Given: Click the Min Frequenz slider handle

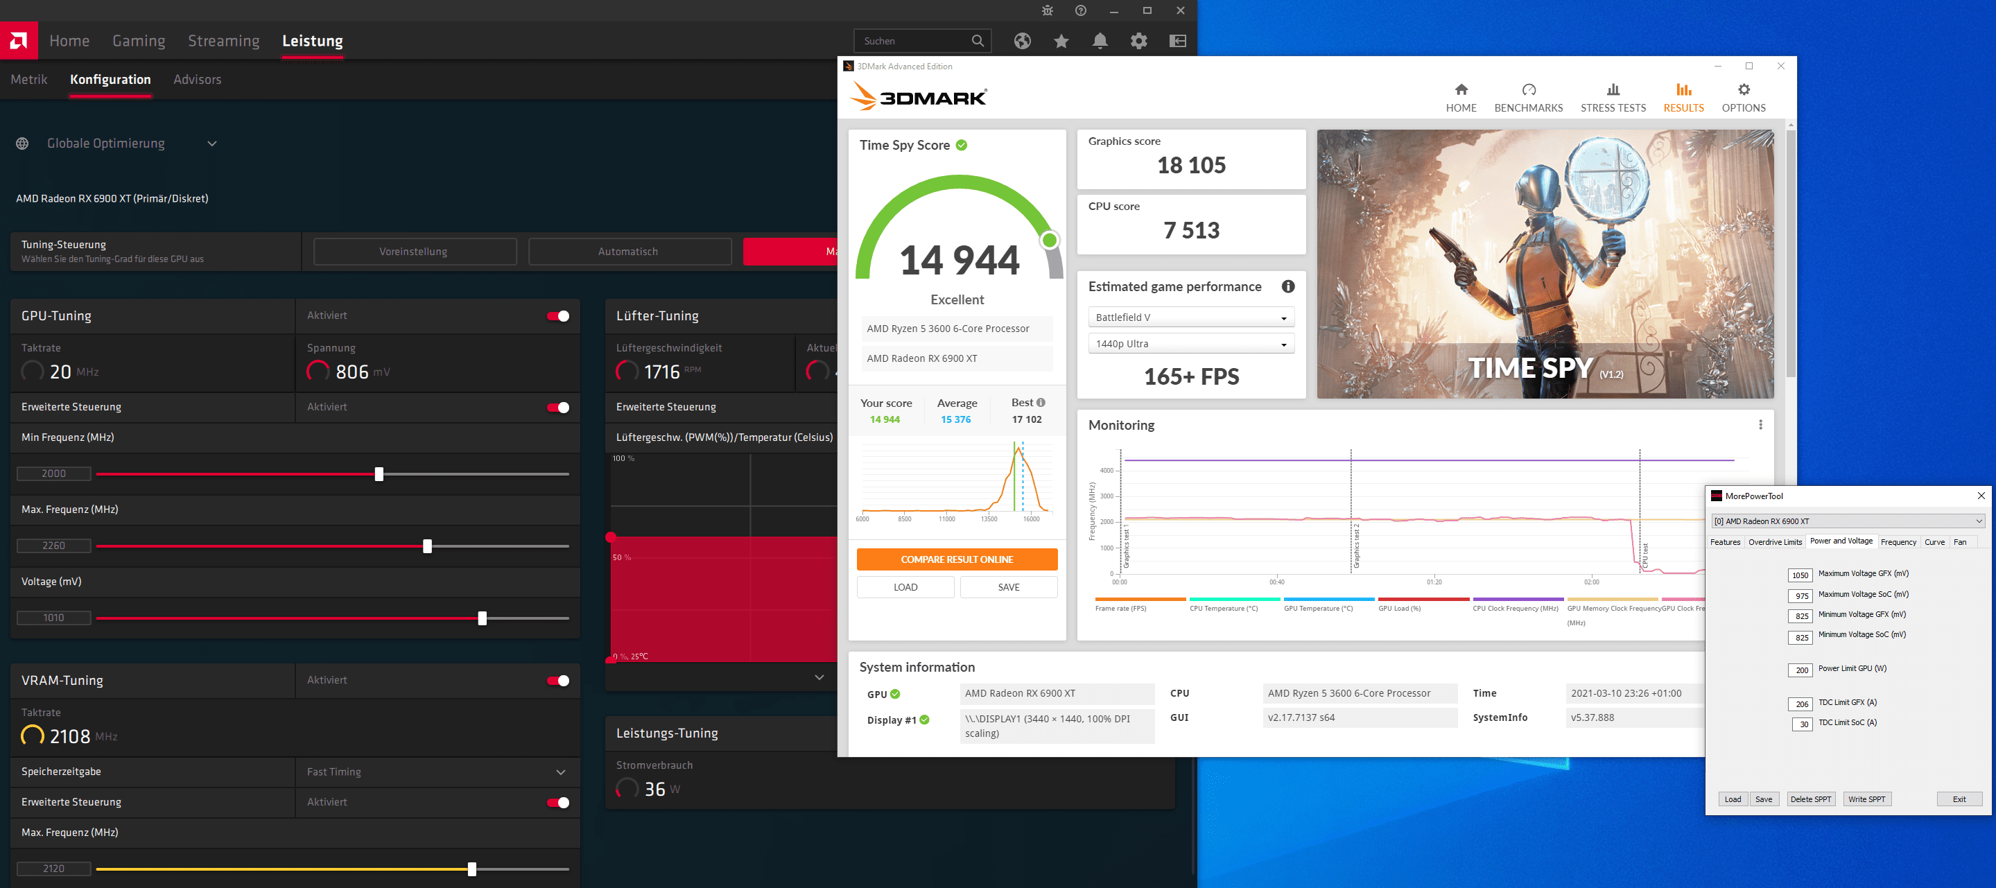Looking at the screenshot, I should click(379, 474).
